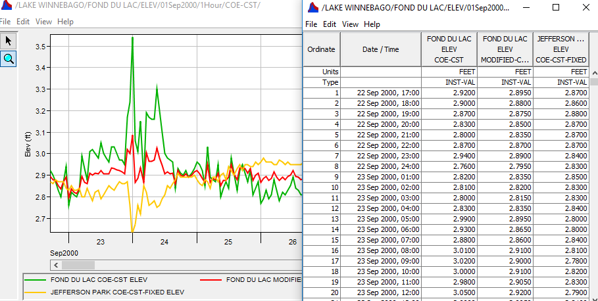Maximize the table window
Viewport: 598px width, 301px height.
click(556, 7)
